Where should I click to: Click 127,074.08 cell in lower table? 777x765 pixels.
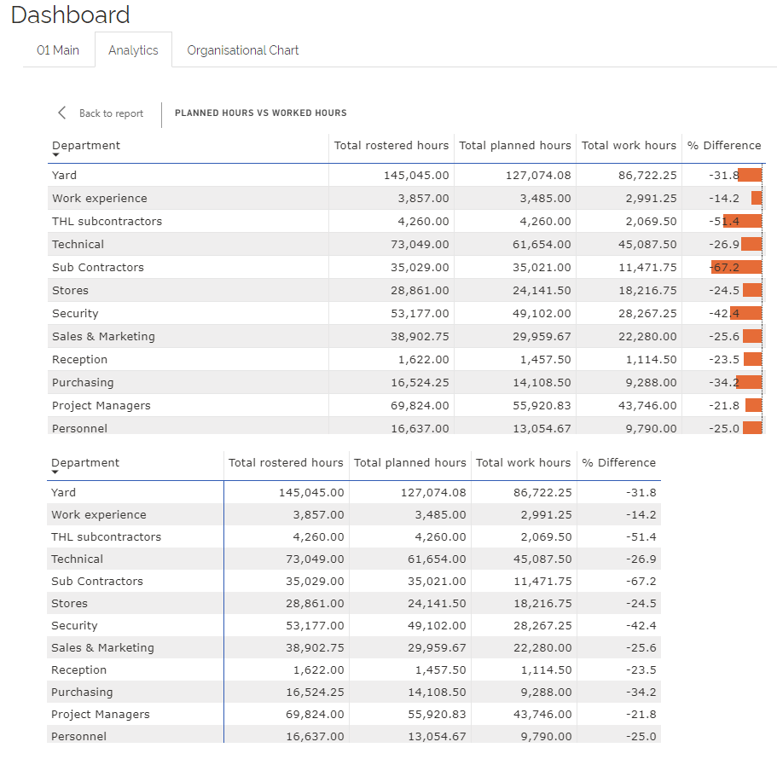pos(433,492)
